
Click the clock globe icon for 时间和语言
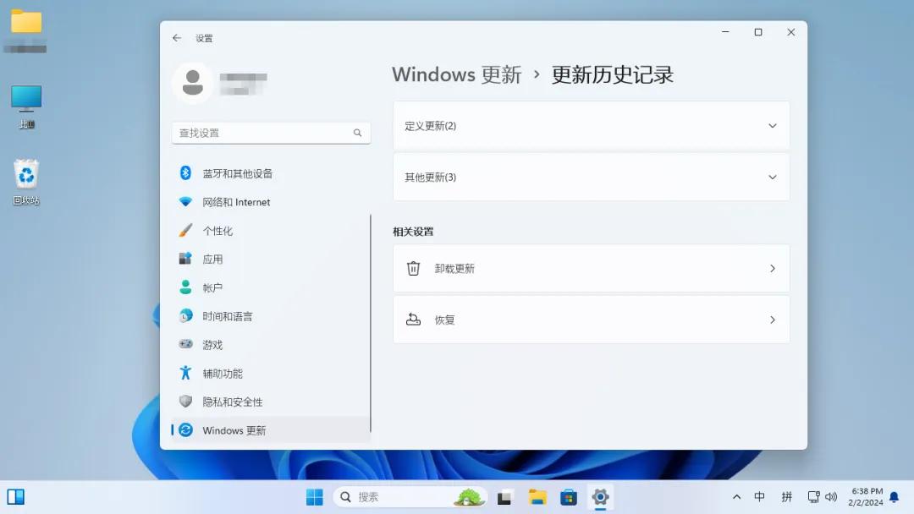click(185, 315)
